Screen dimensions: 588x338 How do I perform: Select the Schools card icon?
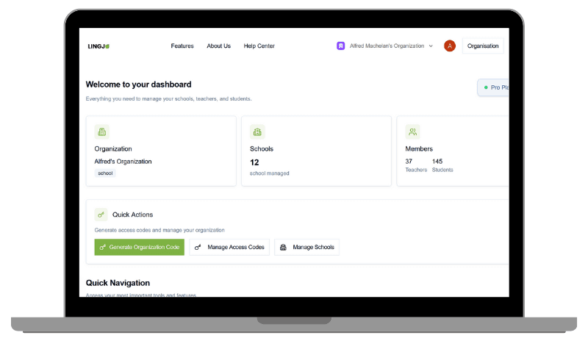257,132
